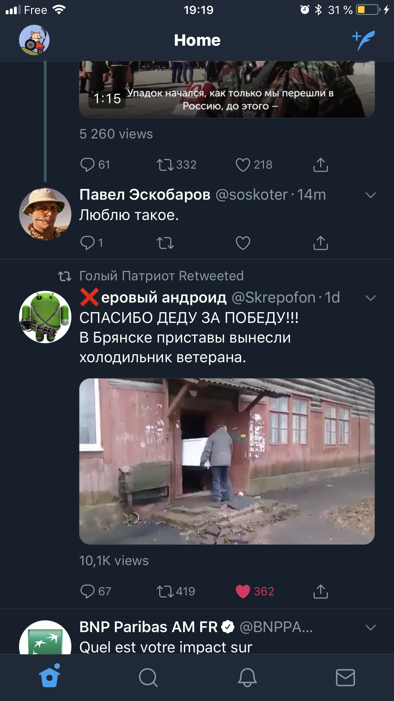Open the Messages envelope tab
The image size is (394, 701).
pyautogui.click(x=345, y=678)
